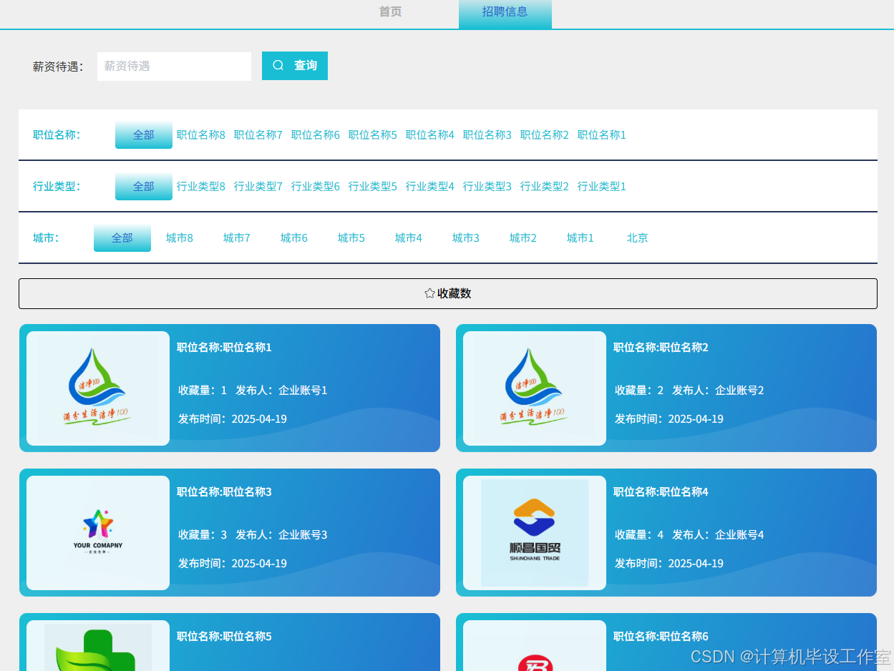Filter by 行业类型1
The height and width of the screenshot is (671, 894).
click(x=602, y=186)
